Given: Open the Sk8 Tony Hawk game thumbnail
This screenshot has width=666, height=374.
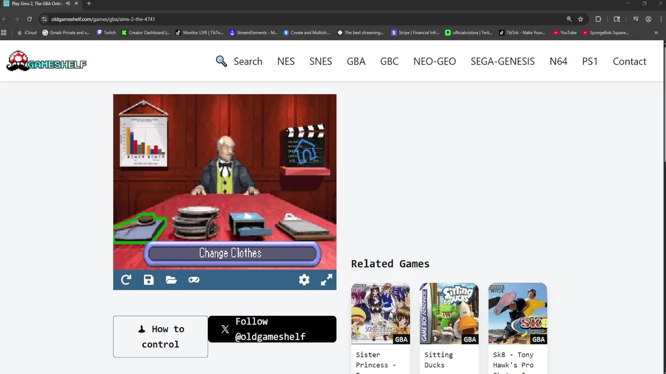Looking at the screenshot, I should point(518,313).
